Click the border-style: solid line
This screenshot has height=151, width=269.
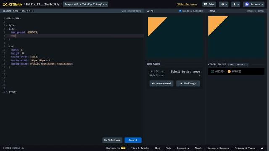[24, 57]
